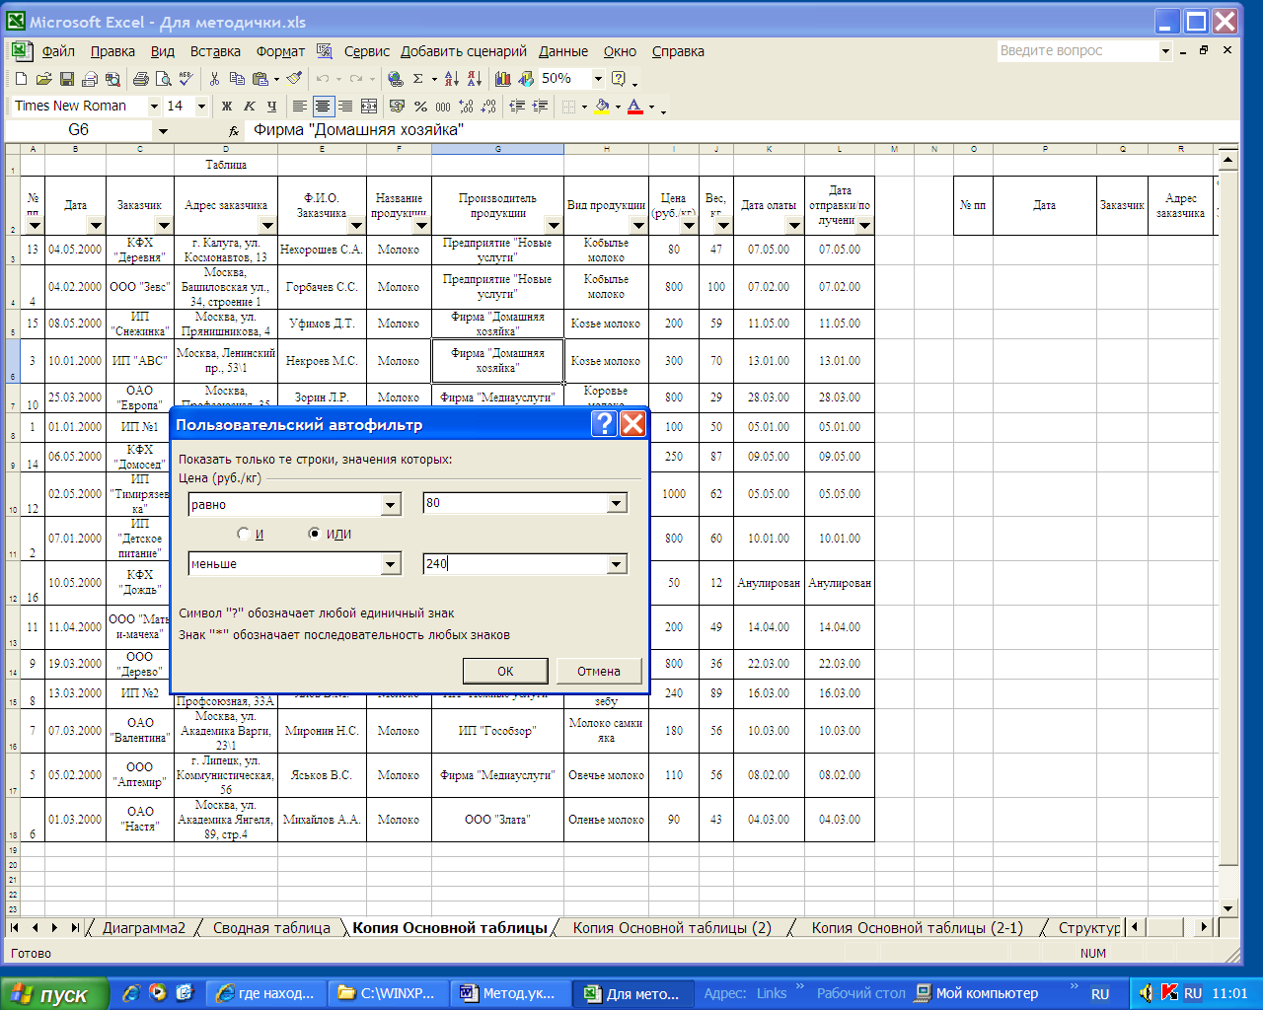Open the Заказчик column autofilter arrow
The height and width of the screenshot is (1010, 1263).
tap(164, 226)
